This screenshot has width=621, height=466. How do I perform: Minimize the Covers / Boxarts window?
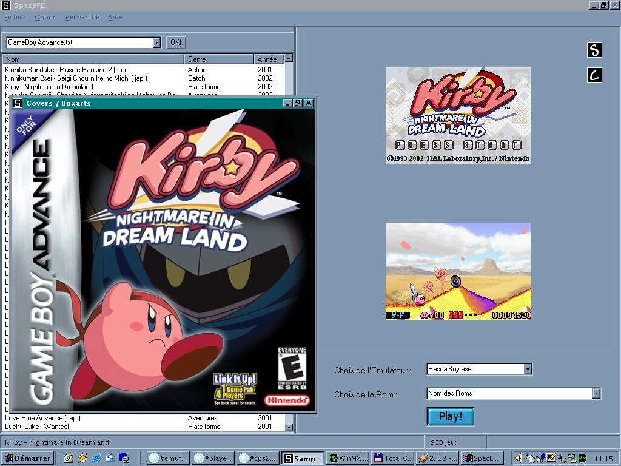[288, 103]
